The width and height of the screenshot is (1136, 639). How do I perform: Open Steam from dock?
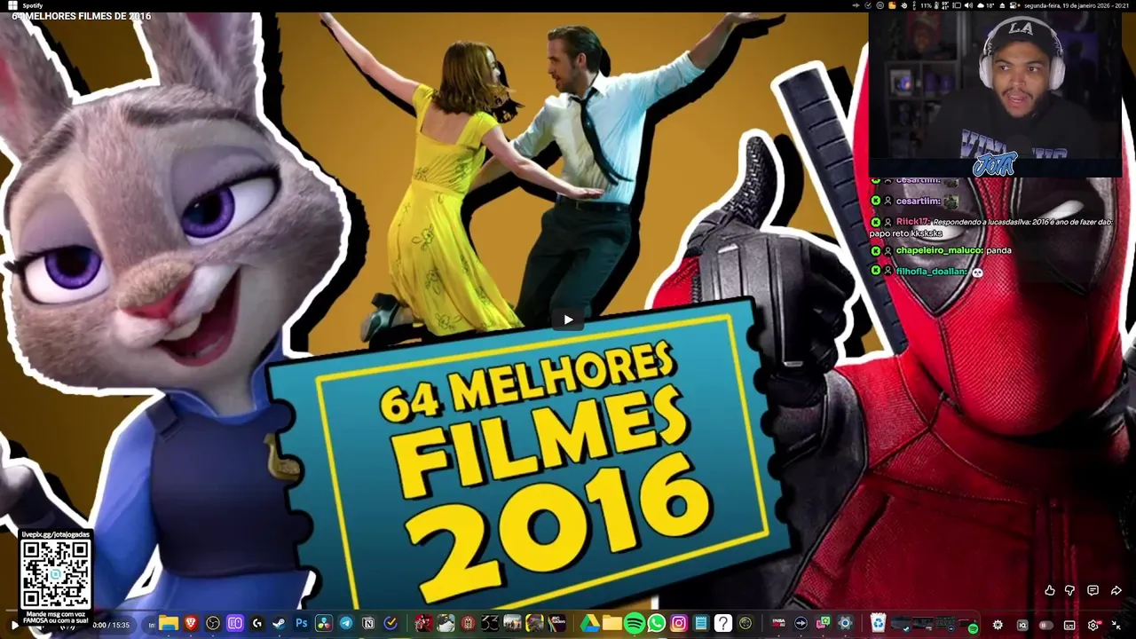coord(279,623)
